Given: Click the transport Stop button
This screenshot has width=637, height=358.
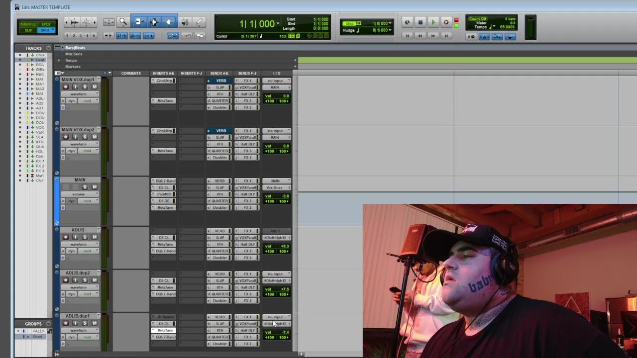Looking at the screenshot, I should (x=421, y=22).
